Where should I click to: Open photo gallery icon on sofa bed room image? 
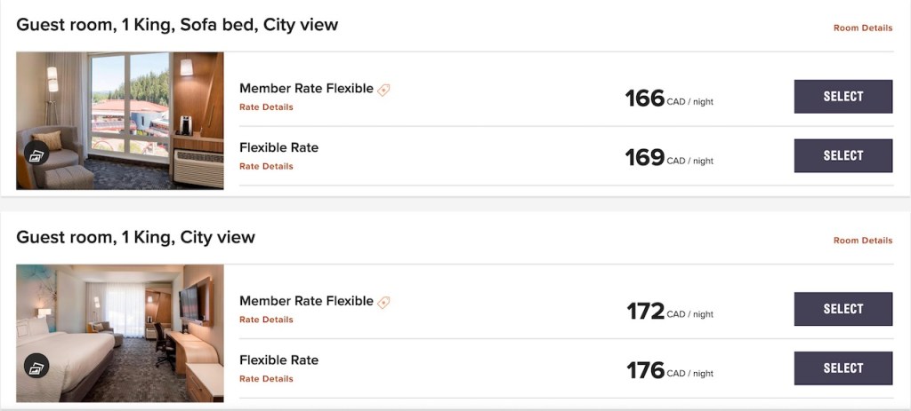(36, 154)
